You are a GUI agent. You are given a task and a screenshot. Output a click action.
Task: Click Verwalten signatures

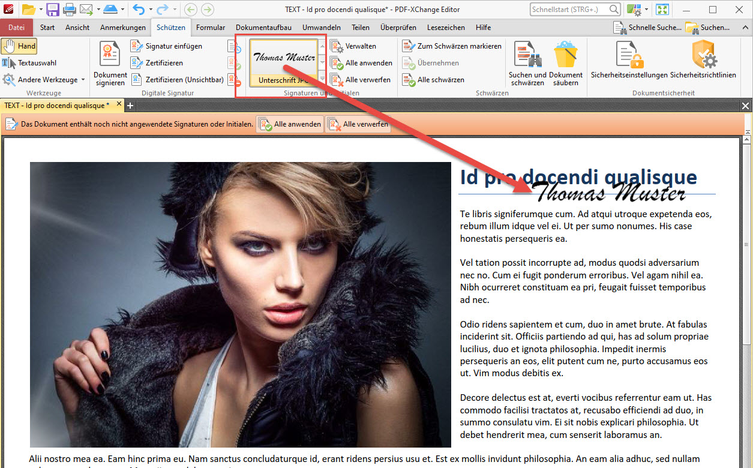point(353,46)
